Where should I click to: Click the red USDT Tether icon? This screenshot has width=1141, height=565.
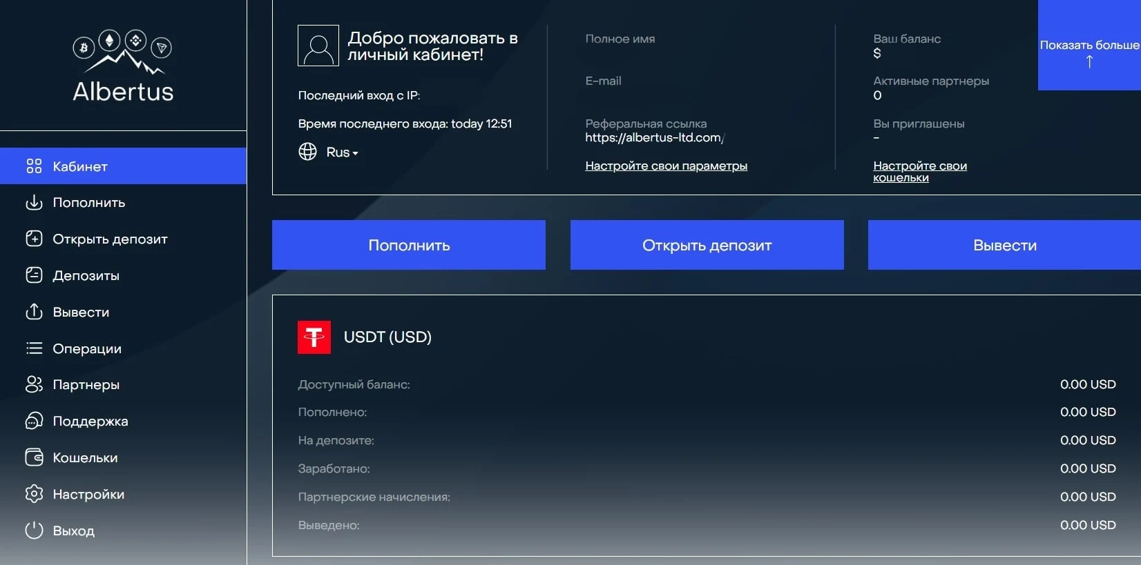[314, 337]
